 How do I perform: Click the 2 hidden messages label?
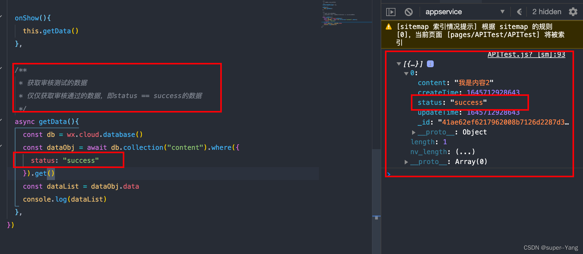547,12
